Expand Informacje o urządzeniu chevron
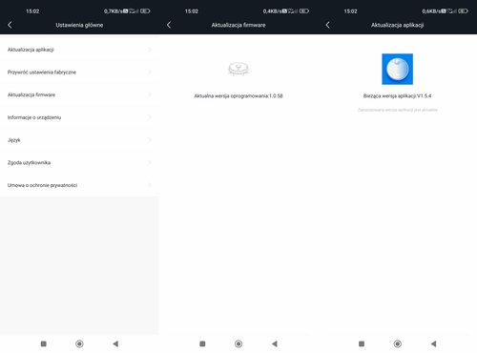Image resolution: width=477 pixels, height=353 pixels. point(150,117)
